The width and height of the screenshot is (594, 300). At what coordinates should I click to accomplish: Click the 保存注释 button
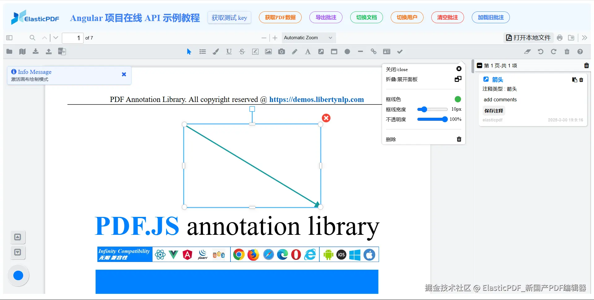[493, 111]
